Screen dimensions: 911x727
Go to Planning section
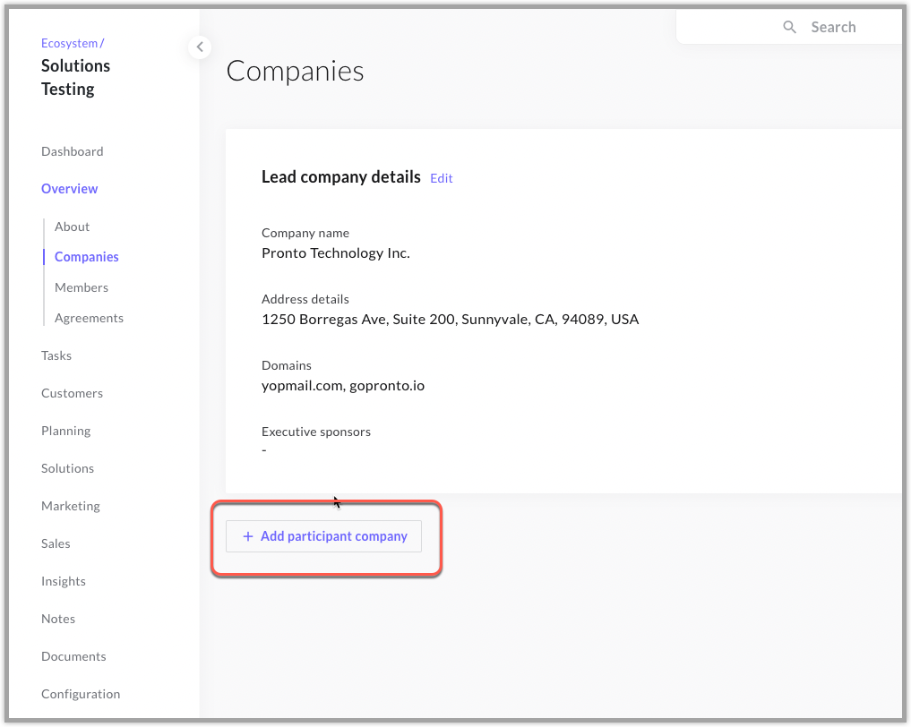pyautogui.click(x=66, y=431)
